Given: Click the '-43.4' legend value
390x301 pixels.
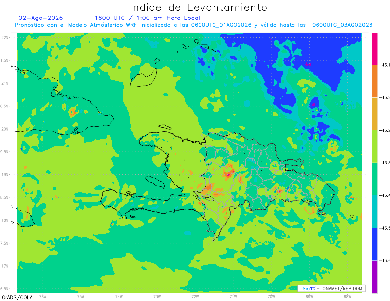Looking at the screenshot, I should [x=385, y=195].
